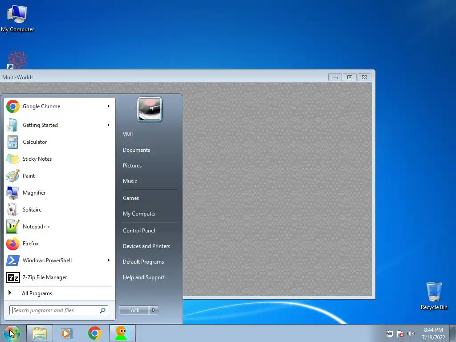The image size is (456, 342).
Task: Click the Multi-Worlds window title text
Action: pos(18,77)
